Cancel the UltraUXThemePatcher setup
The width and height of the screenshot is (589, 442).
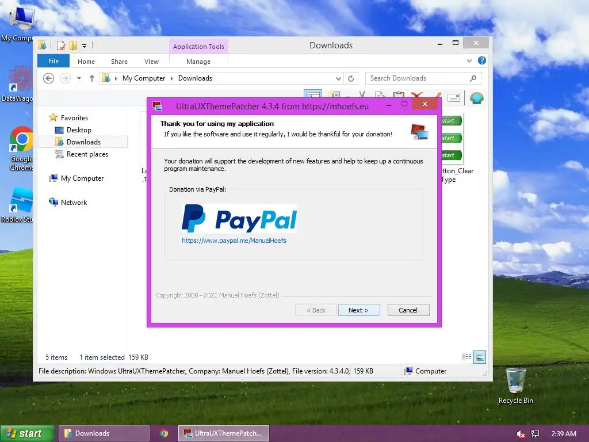pos(408,310)
